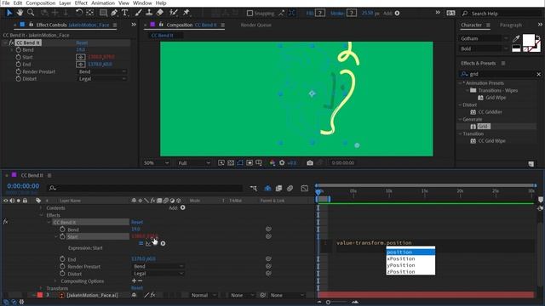Image resolution: width=545 pixels, height=306 pixels.
Task: Open the 50% magnification dropdown
Action: (x=156, y=162)
